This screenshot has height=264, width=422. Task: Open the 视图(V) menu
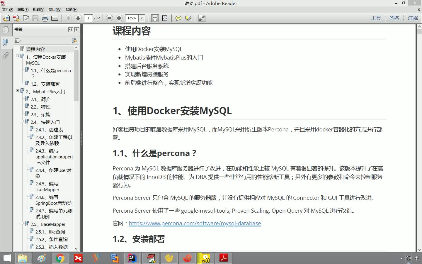pyautogui.click(x=38, y=9)
